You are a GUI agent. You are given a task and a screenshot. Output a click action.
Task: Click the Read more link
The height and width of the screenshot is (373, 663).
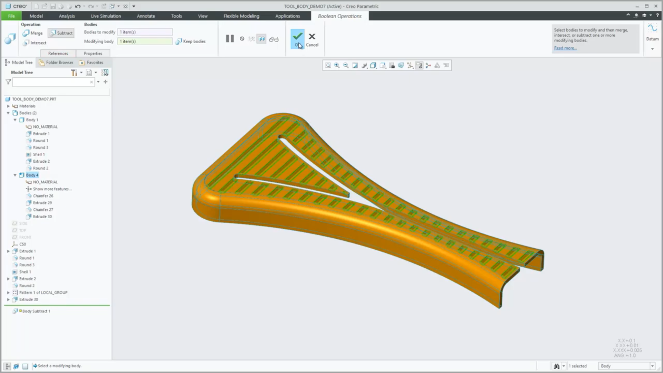(x=565, y=48)
